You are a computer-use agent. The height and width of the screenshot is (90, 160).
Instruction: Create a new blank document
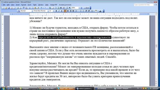(3, 8)
